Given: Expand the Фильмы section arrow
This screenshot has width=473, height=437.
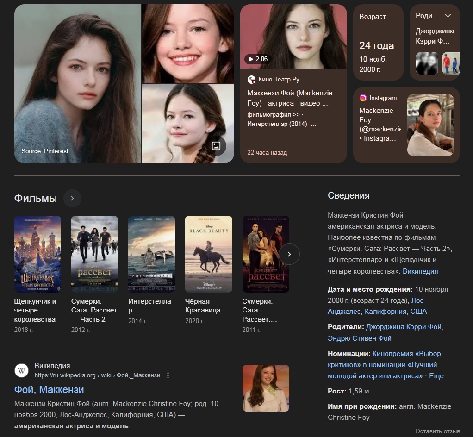Looking at the screenshot, I should pos(72,198).
